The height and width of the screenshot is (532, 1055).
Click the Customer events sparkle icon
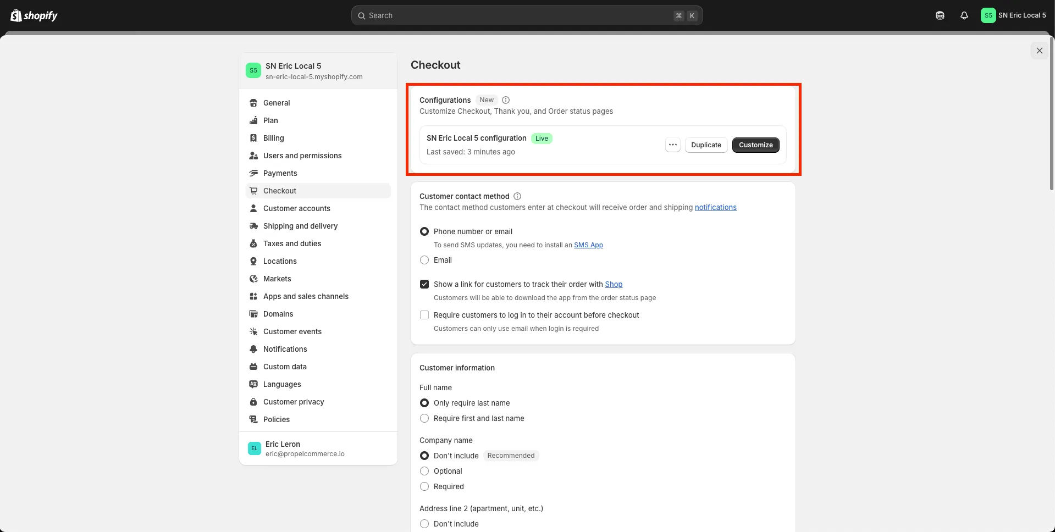253,331
